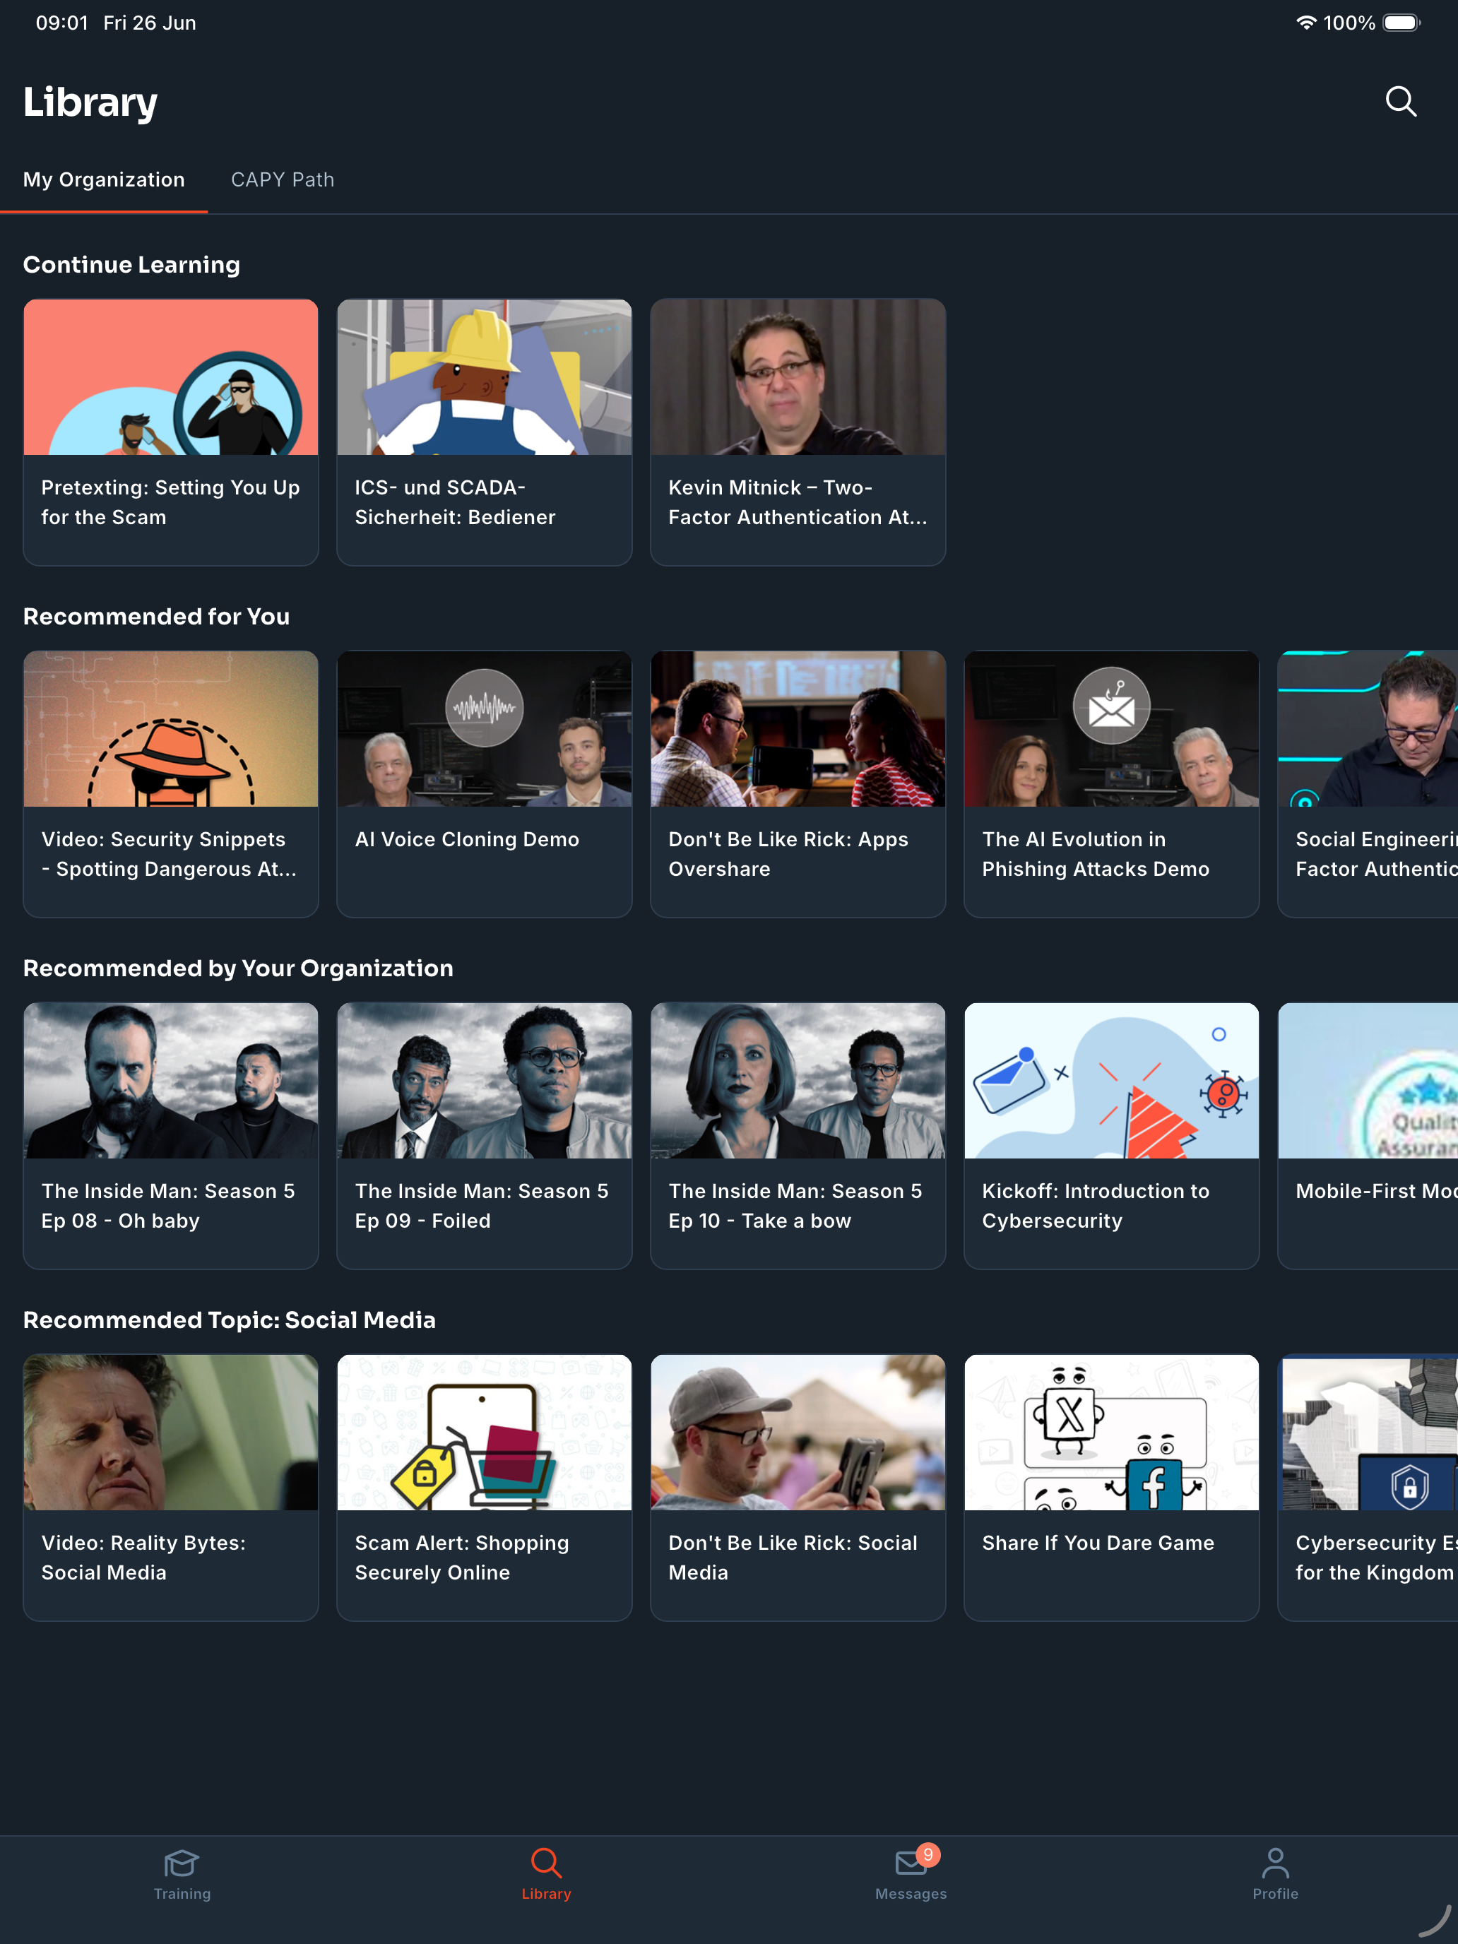Open Reality Bytes: Social Media thumbnail

click(170, 1433)
